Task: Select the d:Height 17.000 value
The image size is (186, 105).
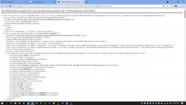Action: pos(21,89)
